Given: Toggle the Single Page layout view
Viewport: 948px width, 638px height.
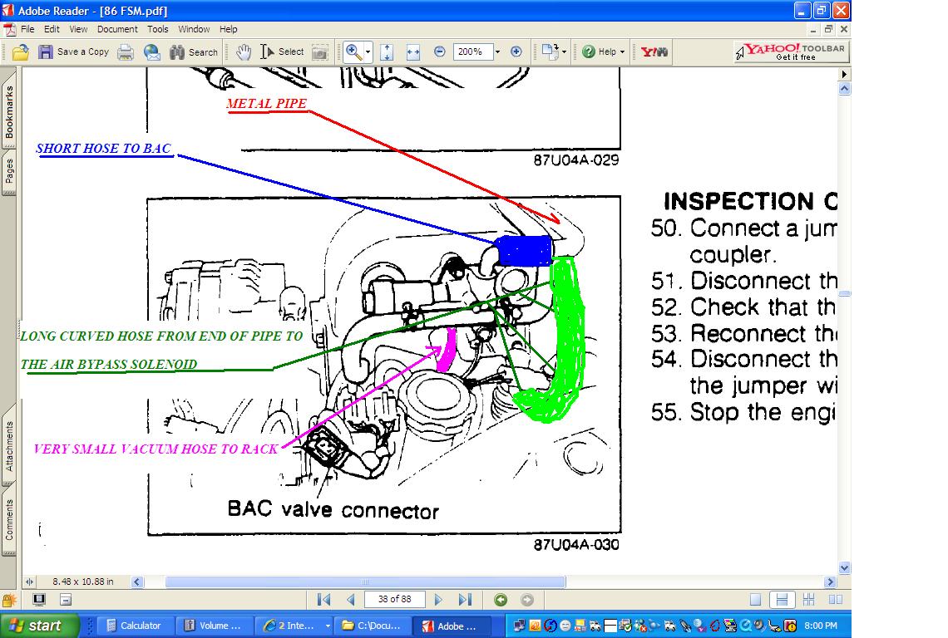Looking at the screenshot, I should [755, 599].
